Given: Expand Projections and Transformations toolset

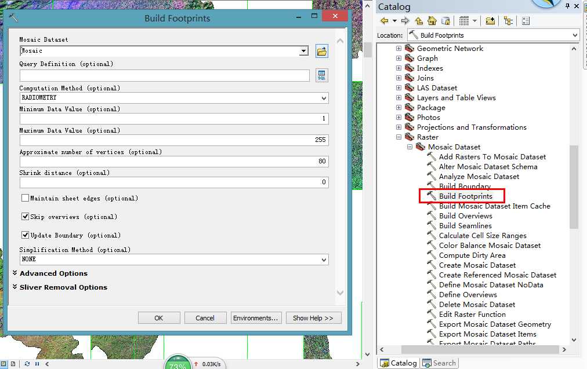Looking at the screenshot, I should coord(398,127).
